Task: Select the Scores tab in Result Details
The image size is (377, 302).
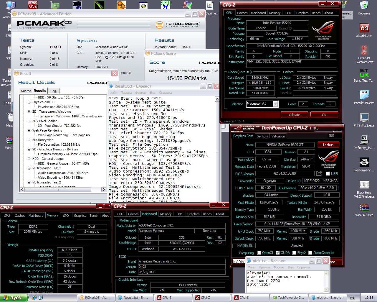Action: pos(26,91)
